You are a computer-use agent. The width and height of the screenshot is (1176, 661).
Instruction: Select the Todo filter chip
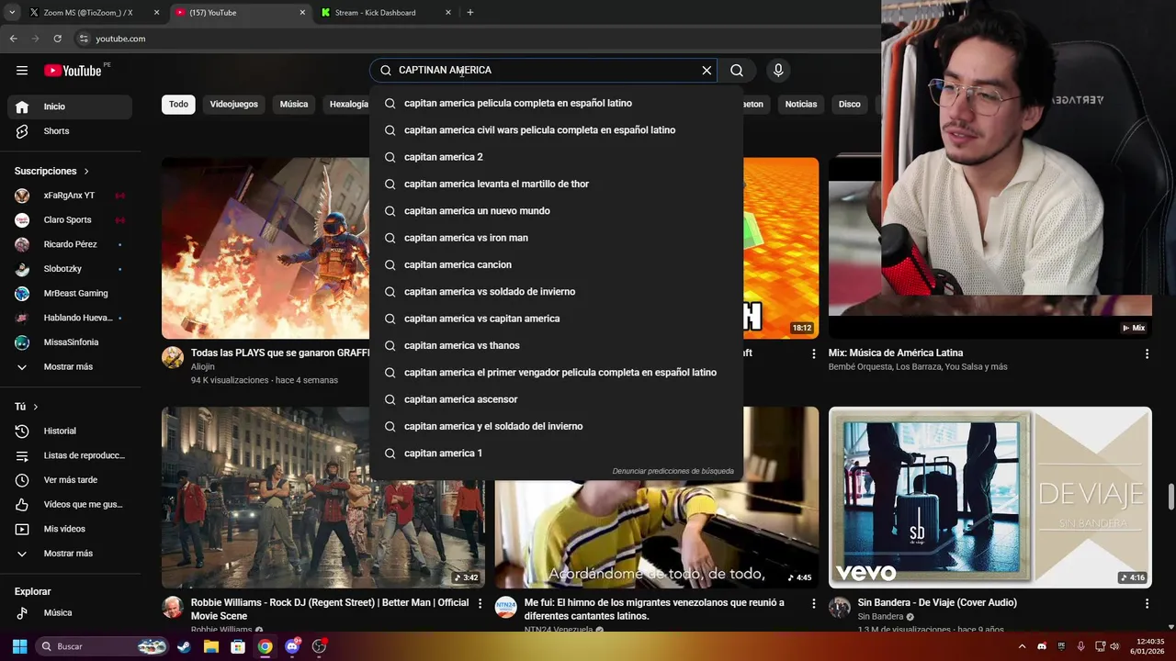pyautogui.click(x=178, y=104)
